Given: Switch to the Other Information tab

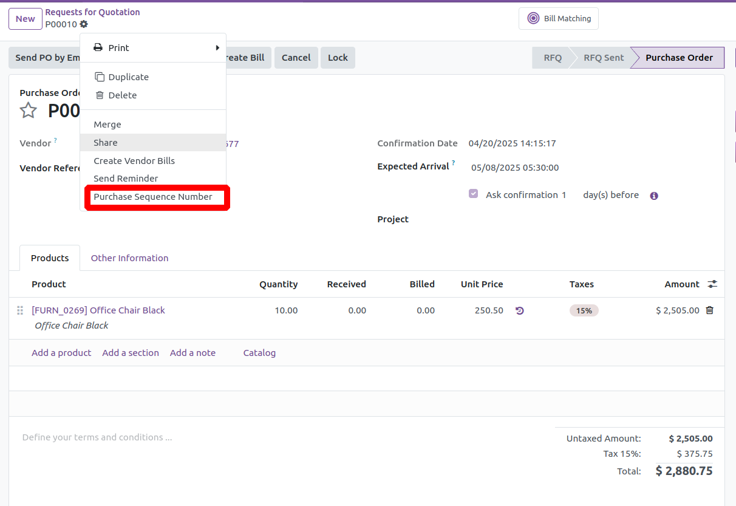Looking at the screenshot, I should pyautogui.click(x=130, y=258).
